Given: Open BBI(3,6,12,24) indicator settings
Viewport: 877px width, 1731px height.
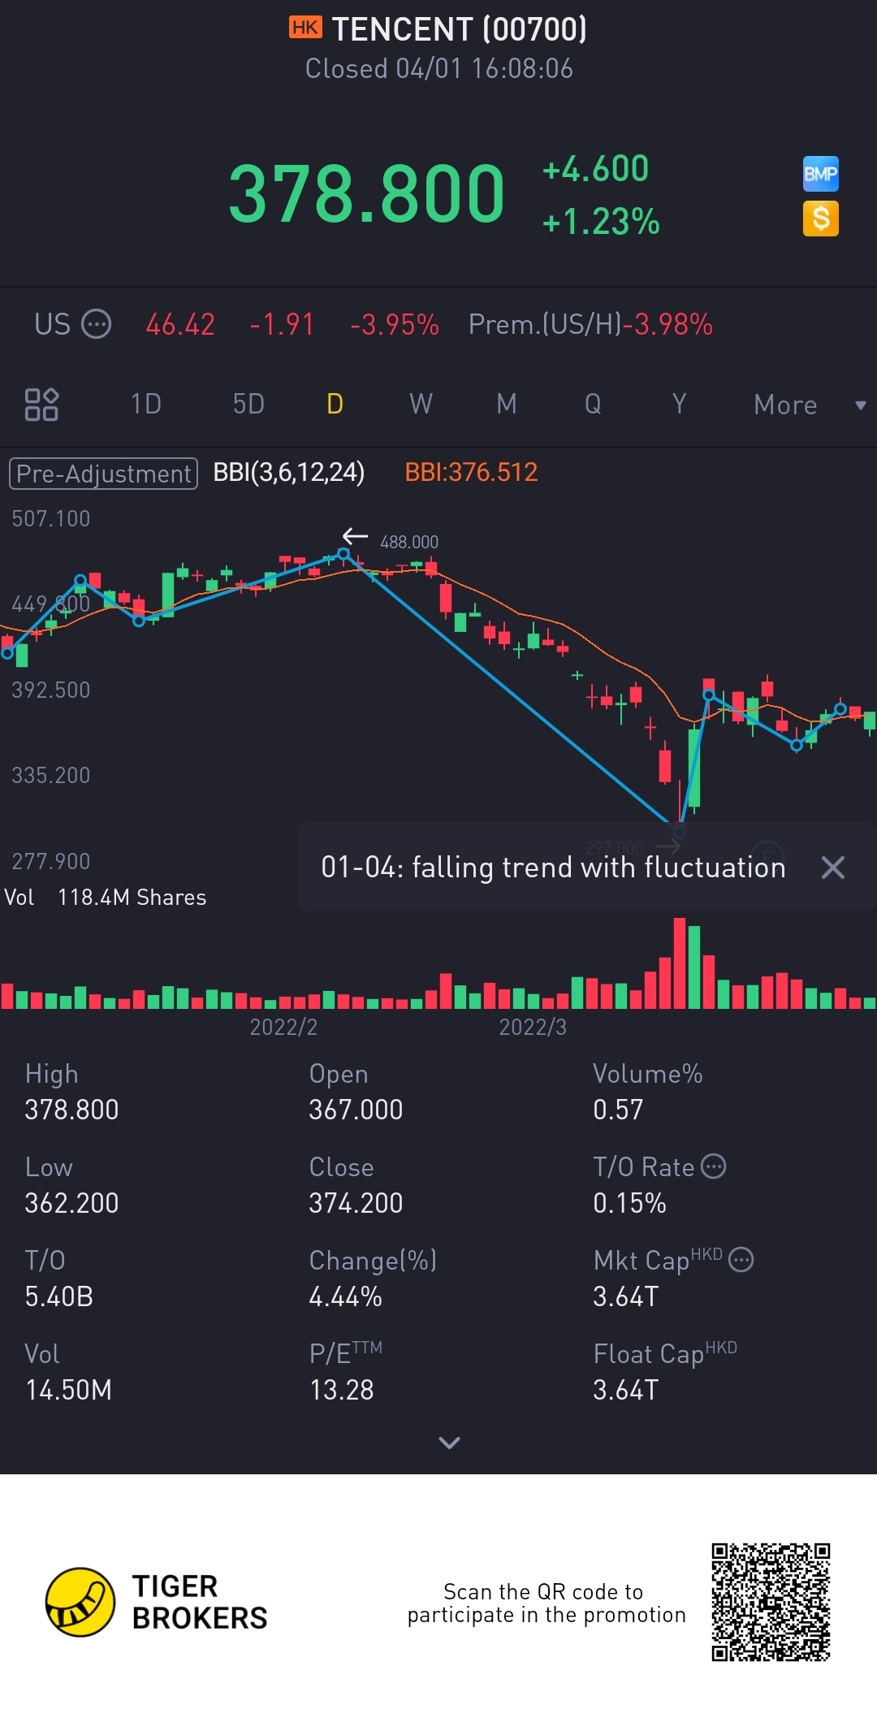Looking at the screenshot, I should 288,472.
